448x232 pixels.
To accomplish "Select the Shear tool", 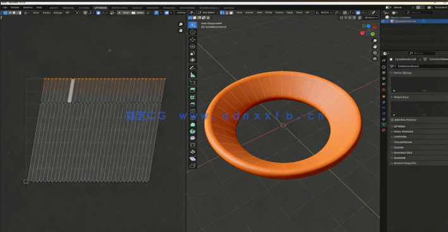I will pos(193,159).
